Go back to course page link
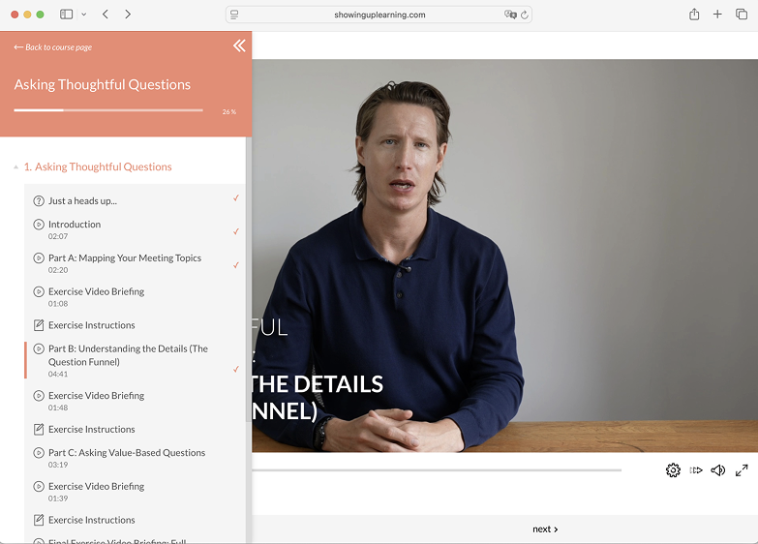Image resolution: width=758 pixels, height=544 pixels. [53, 47]
